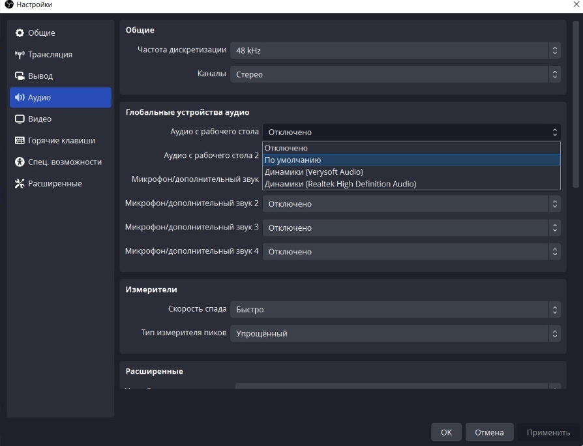Click the Видео monitor icon
The width and height of the screenshot is (583, 446).
[20, 119]
